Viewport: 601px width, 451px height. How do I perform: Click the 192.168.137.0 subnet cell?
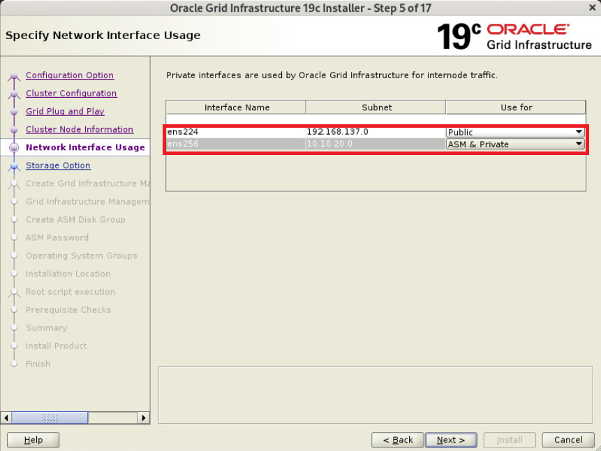(376, 132)
